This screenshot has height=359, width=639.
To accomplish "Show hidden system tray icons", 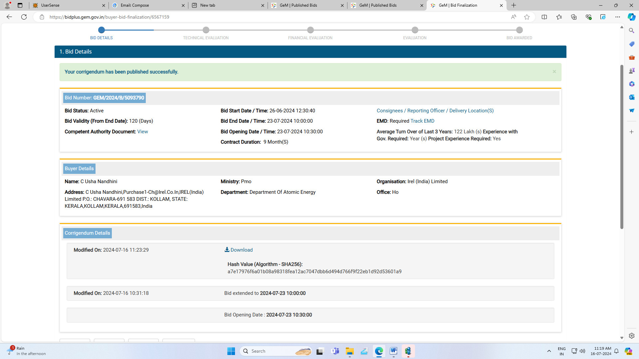I will (549, 351).
